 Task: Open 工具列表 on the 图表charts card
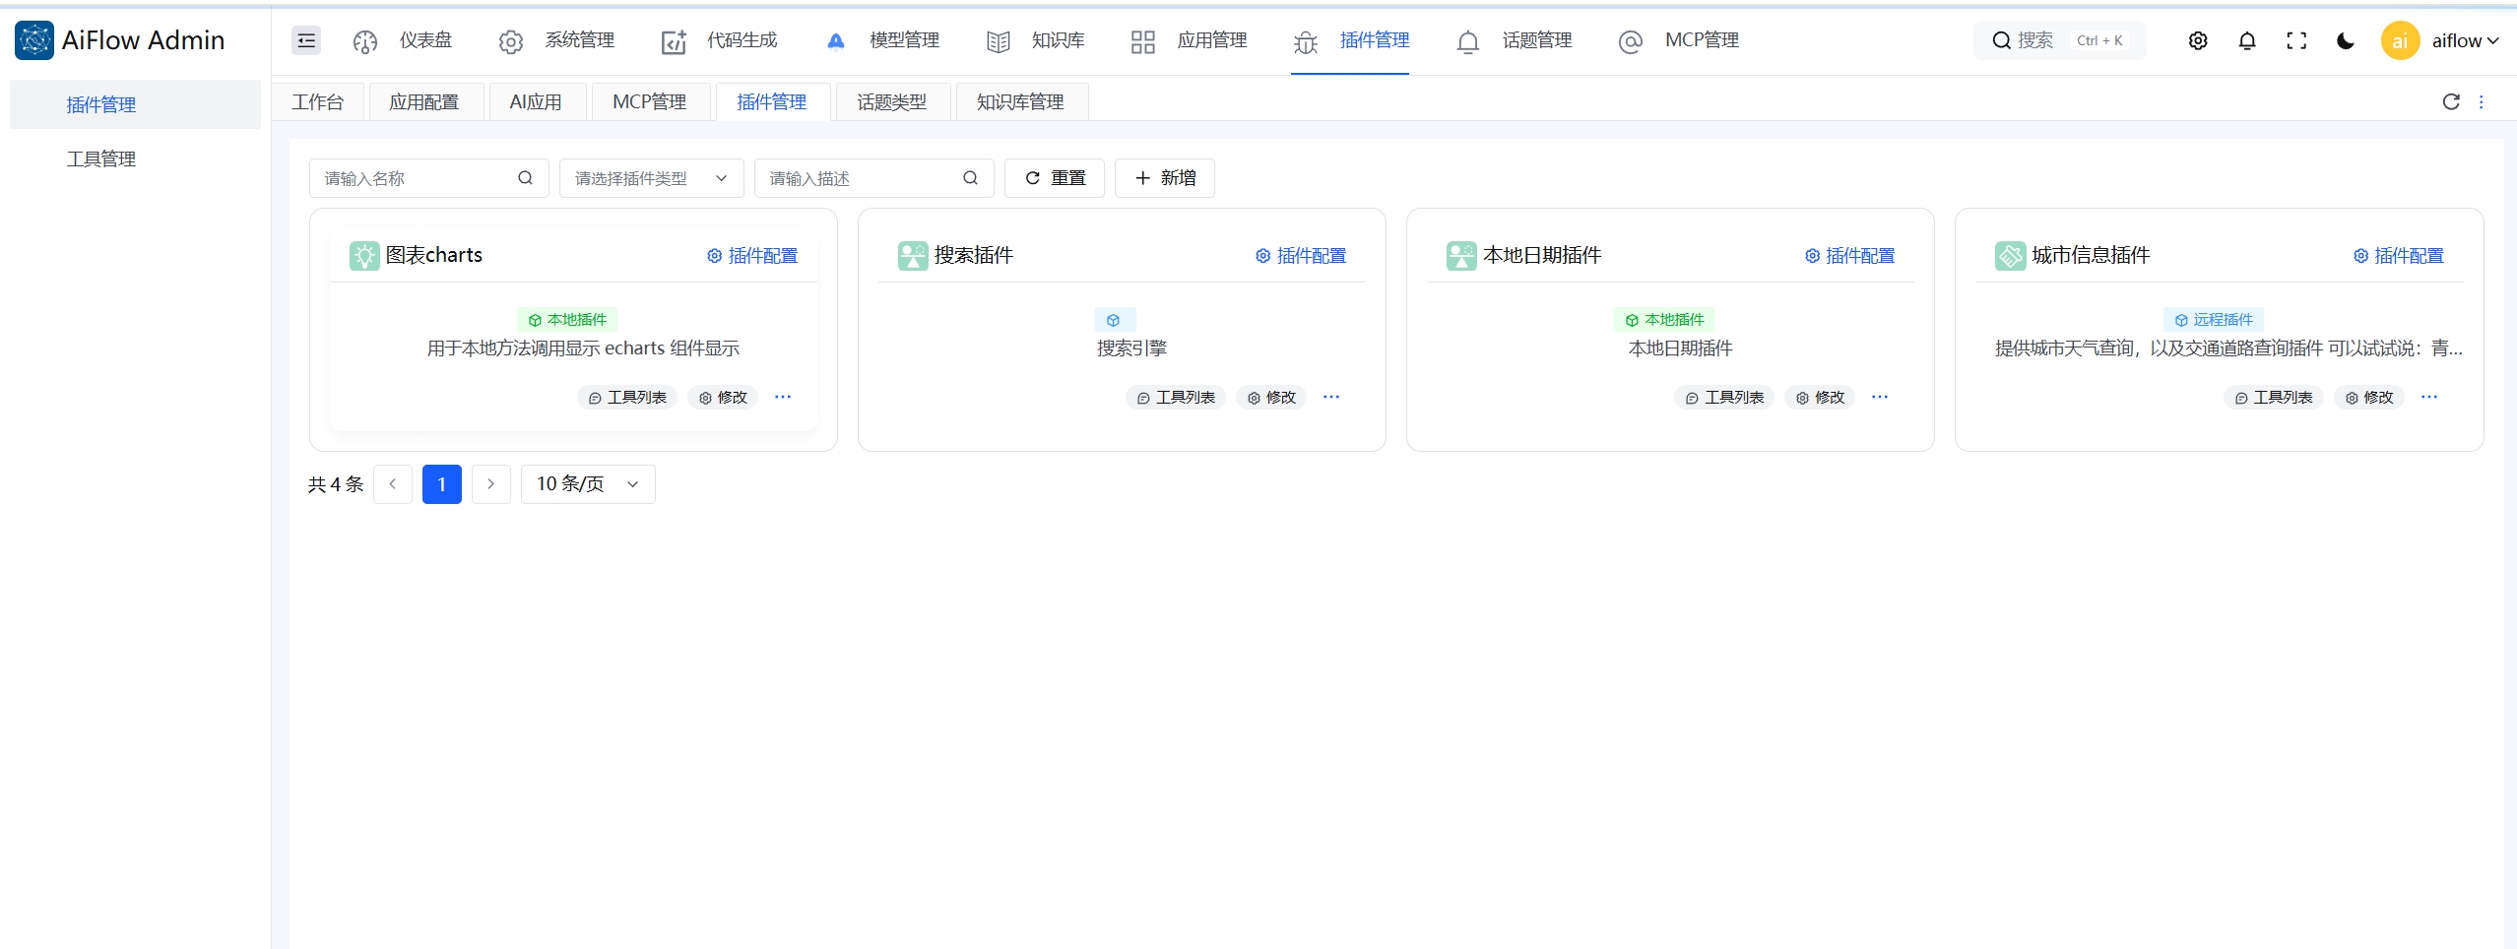click(627, 397)
